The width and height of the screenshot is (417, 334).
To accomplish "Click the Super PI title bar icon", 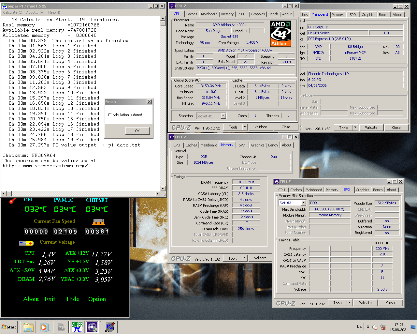I will (x=5, y=6).
